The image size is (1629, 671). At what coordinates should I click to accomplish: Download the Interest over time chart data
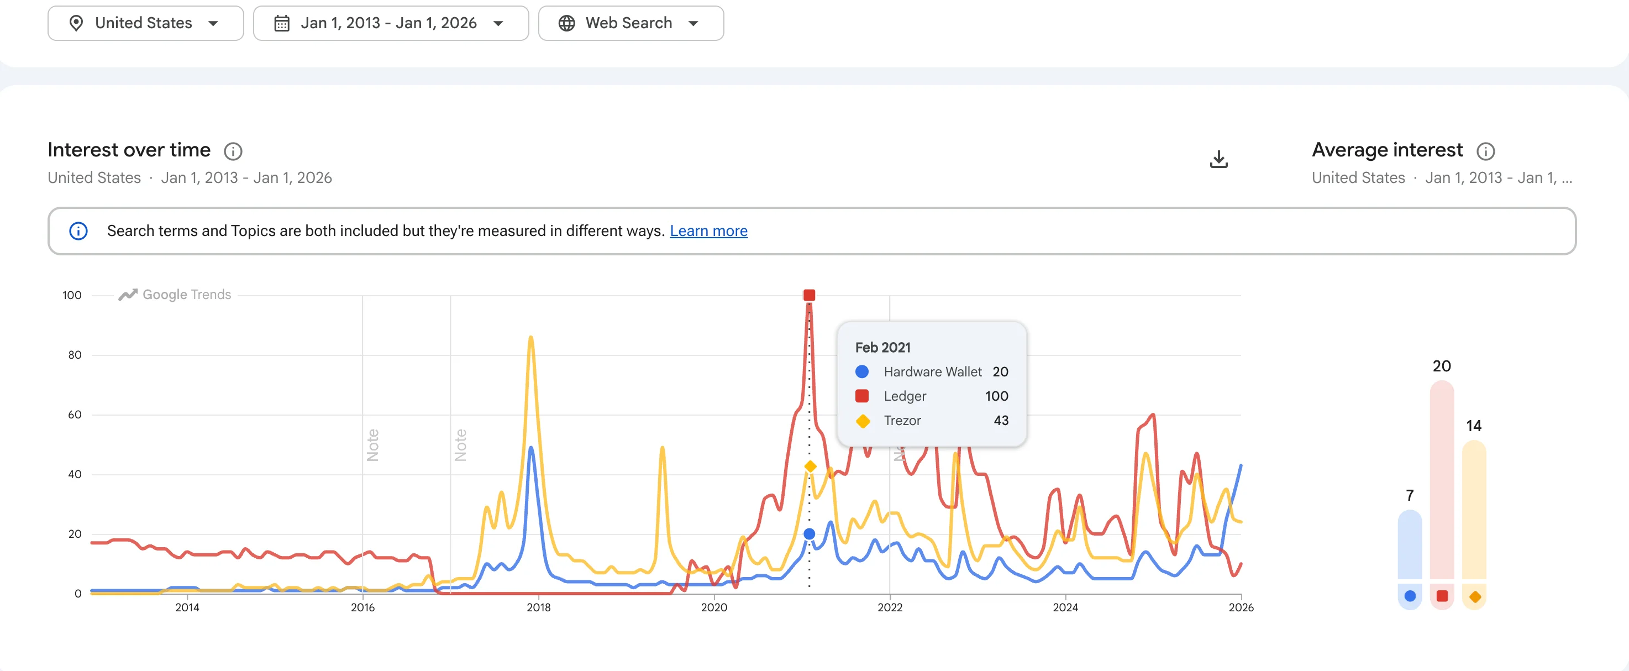click(x=1218, y=159)
